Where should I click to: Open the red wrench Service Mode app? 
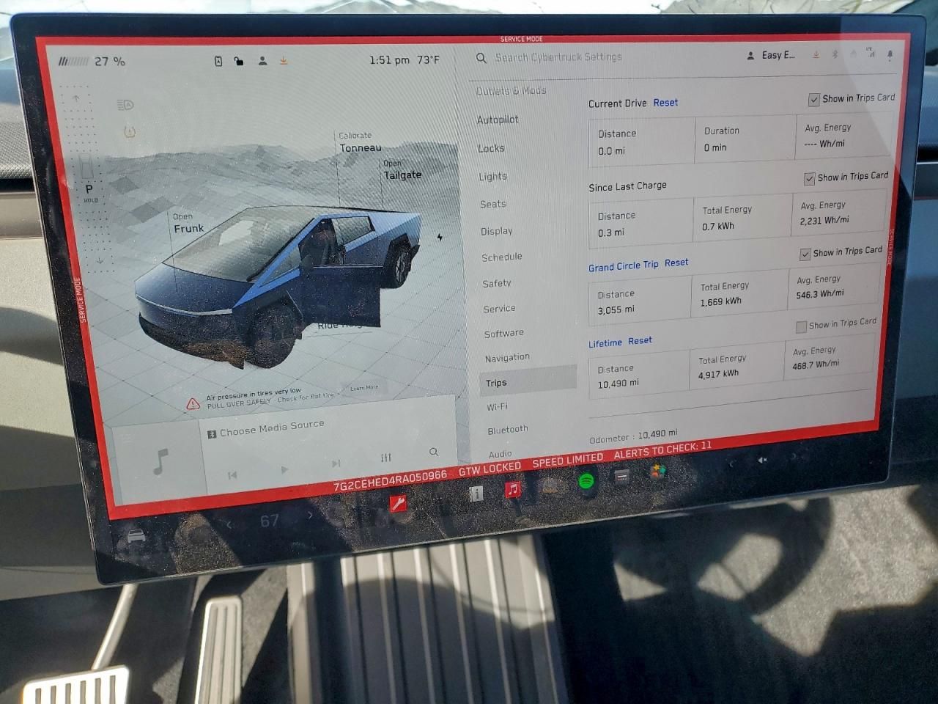tap(398, 502)
